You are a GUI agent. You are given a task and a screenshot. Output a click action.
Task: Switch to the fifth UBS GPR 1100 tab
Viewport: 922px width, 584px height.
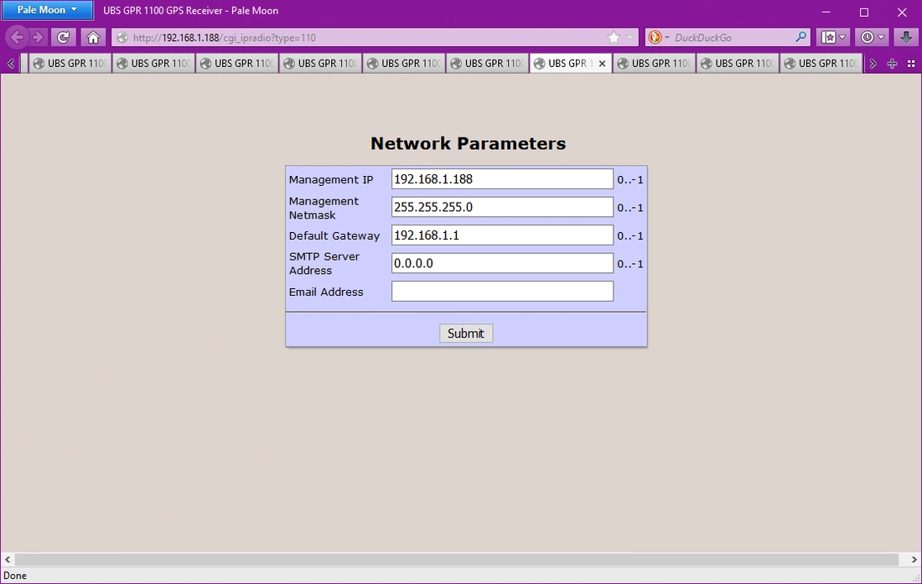tap(404, 64)
